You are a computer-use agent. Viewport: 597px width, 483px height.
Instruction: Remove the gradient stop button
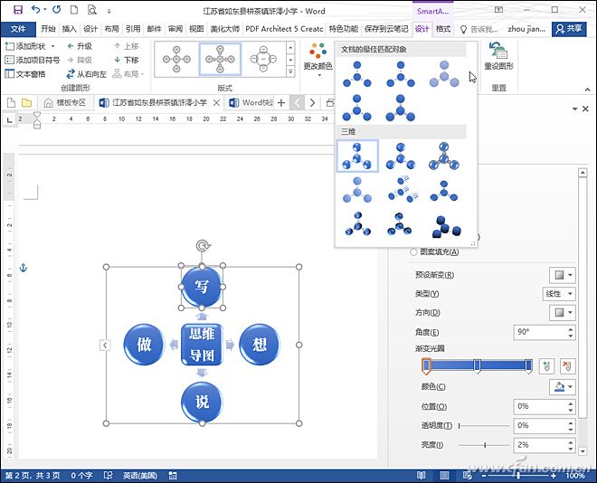[x=567, y=366]
